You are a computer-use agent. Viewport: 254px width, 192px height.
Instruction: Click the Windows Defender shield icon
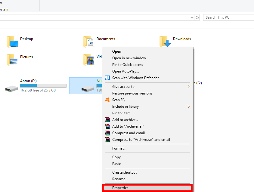107,78
